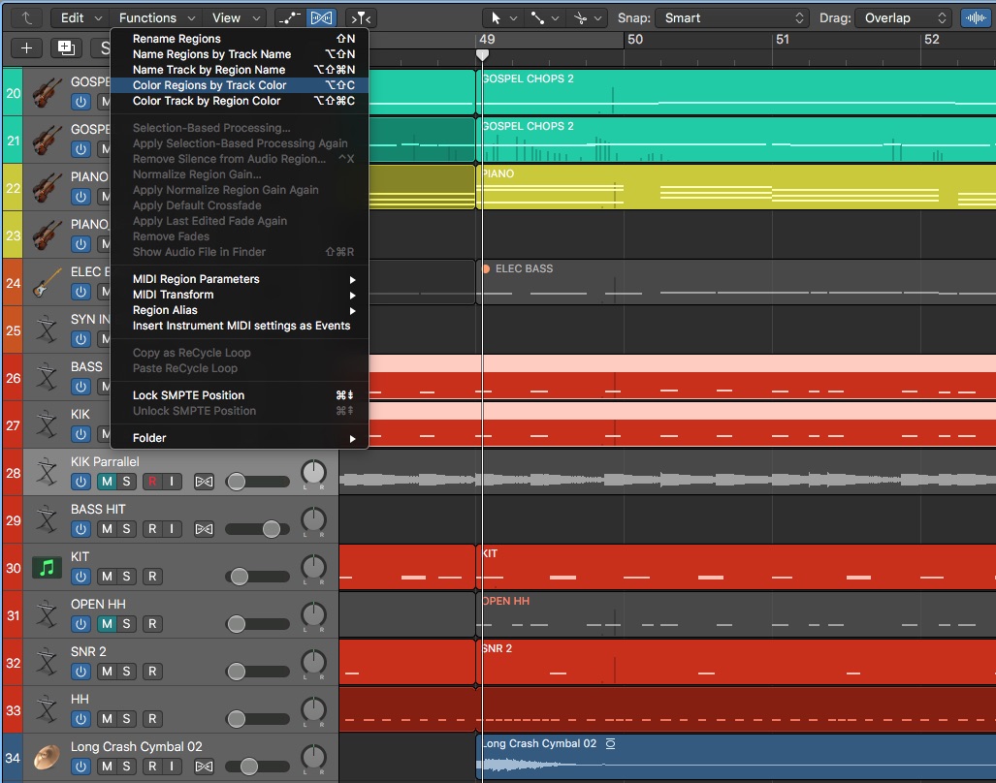
Task: Disable record on KIK Parrallel track
Action: click(151, 482)
